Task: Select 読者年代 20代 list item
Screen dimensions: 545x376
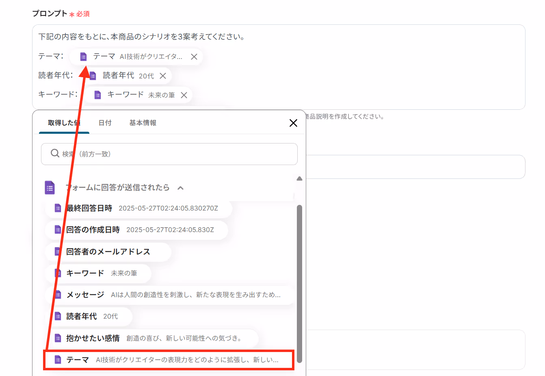Action: (x=89, y=316)
